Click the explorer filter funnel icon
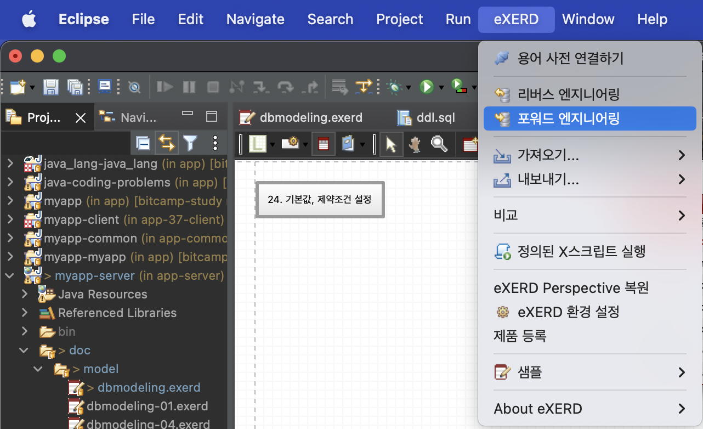This screenshot has height=429, width=703. click(190, 144)
